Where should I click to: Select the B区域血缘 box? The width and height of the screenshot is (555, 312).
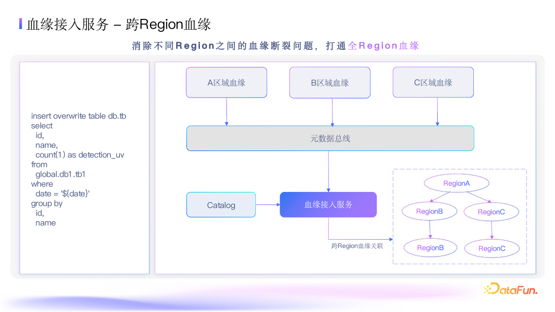point(329,82)
